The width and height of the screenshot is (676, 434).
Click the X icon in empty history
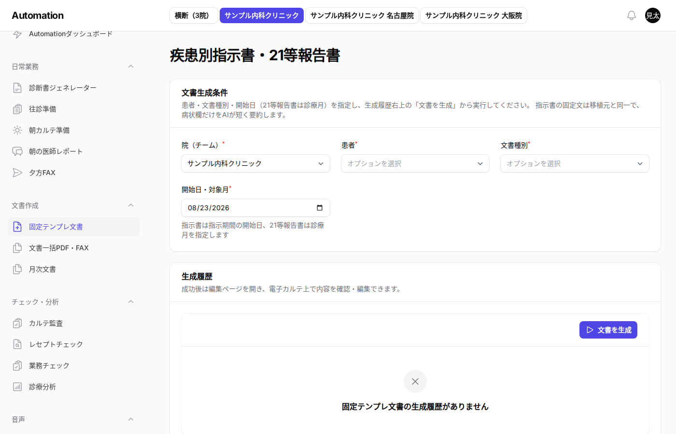coord(415,381)
